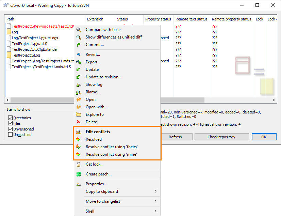Click the Get lock padlock icon
This screenshot has width=281, height=216.
[79, 164]
